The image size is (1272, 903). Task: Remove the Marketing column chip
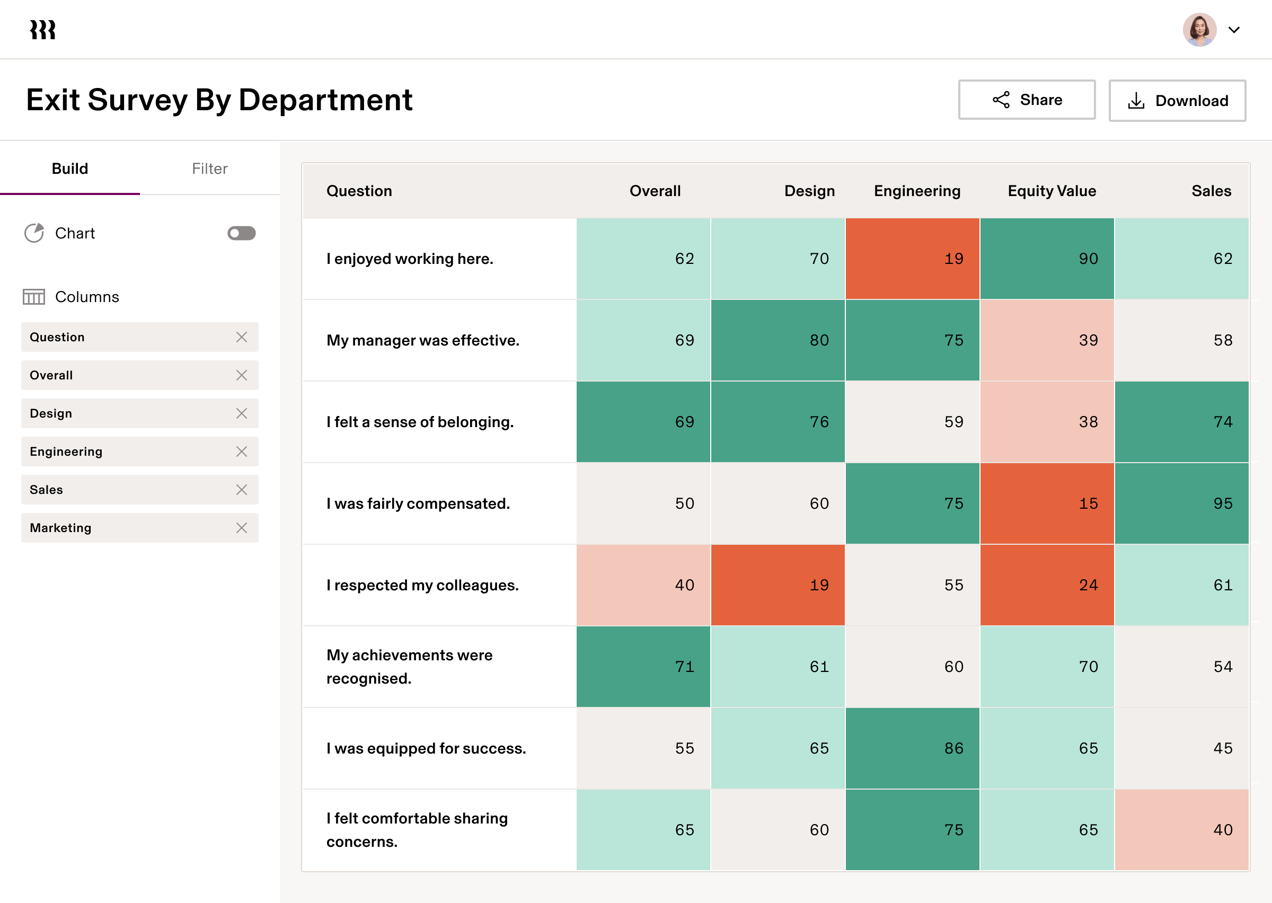click(x=242, y=528)
